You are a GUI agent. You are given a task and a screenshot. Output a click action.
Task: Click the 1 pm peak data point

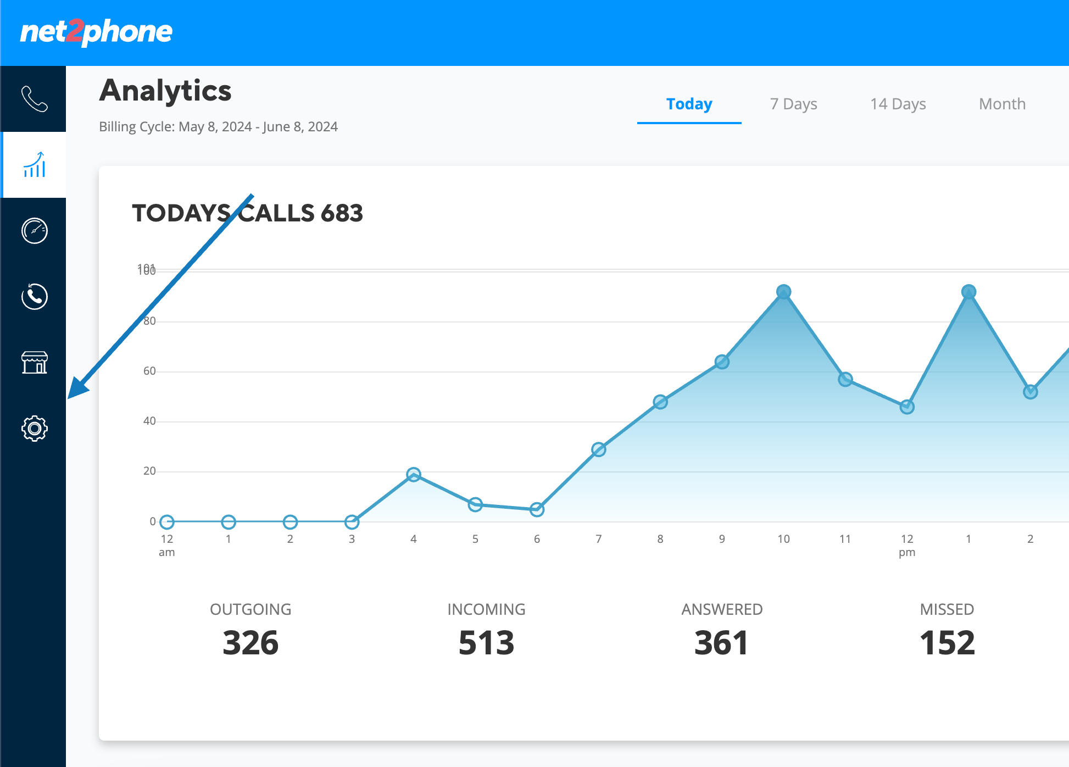point(969,292)
